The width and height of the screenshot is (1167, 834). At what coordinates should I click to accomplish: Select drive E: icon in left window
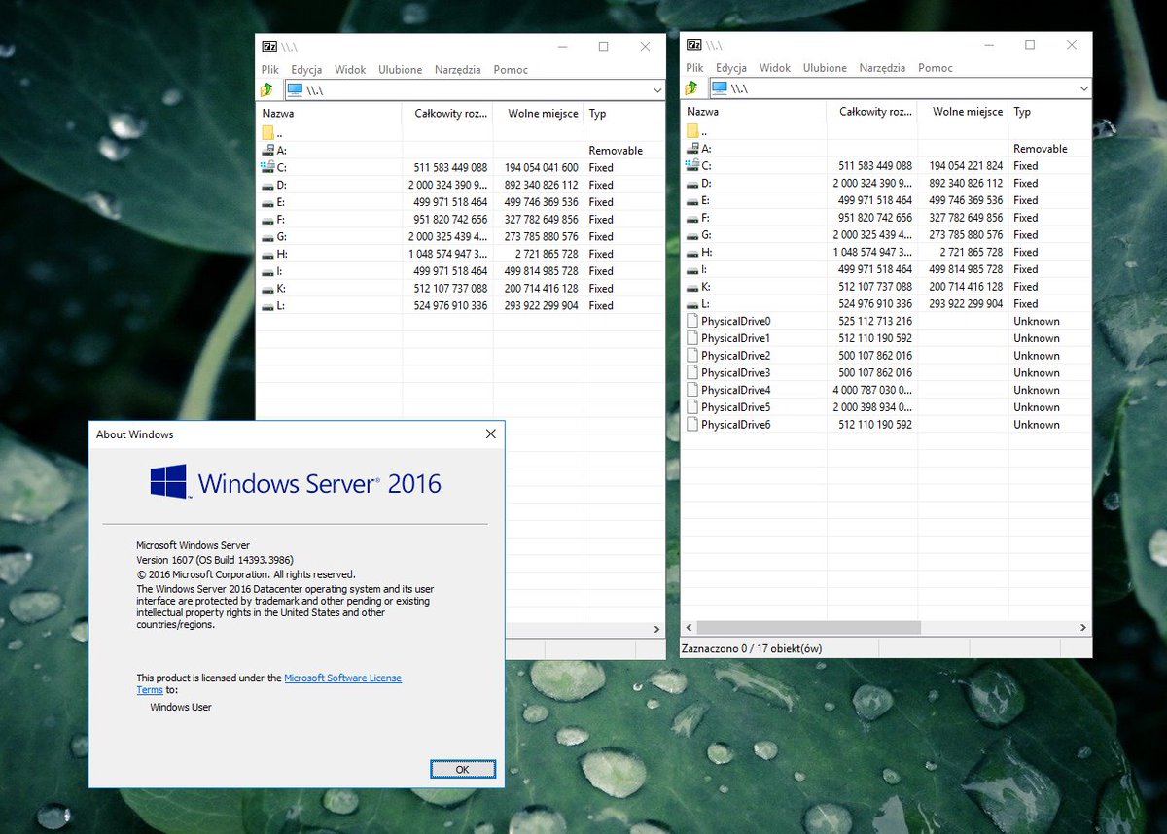[x=268, y=202]
